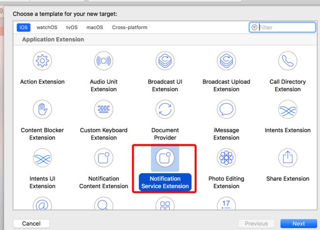Click the filter icon in search field
The height and width of the screenshot is (230, 320).
coord(255,28)
